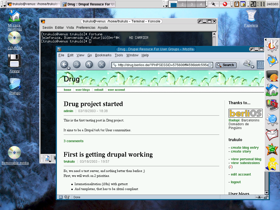The width and height of the screenshot is (280, 210).
Task: Open the 3 comments link
Action: [73, 141]
